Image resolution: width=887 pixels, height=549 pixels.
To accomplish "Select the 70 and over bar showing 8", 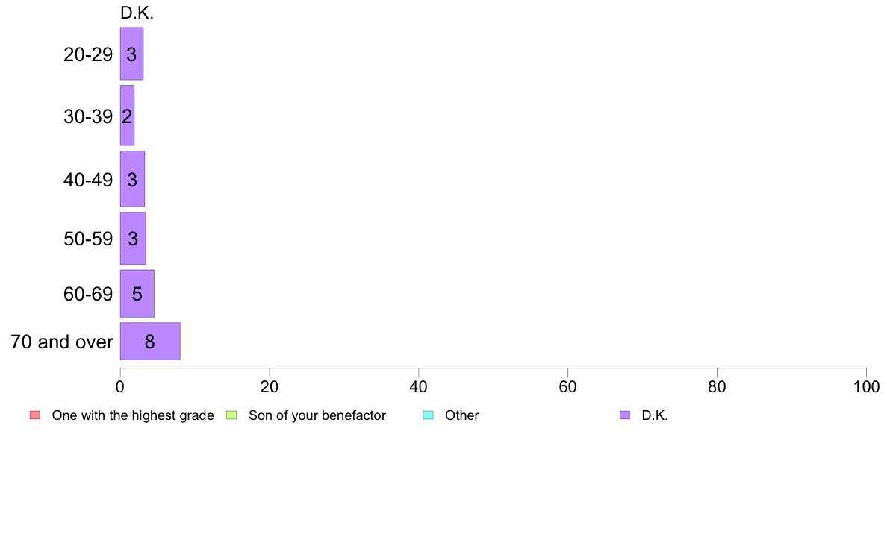I will 150,341.
